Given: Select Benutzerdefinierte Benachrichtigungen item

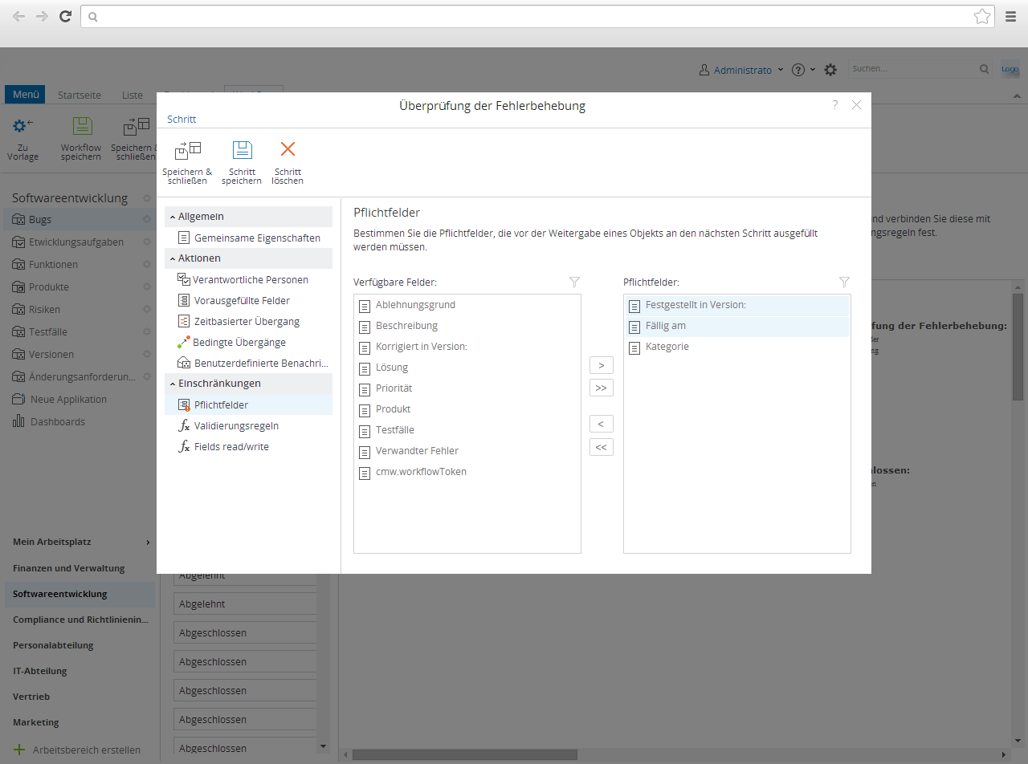Looking at the screenshot, I should coord(248,363).
